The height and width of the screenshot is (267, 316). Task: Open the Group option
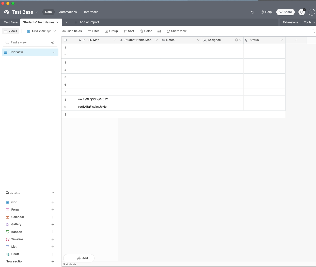tap(111, 31)
